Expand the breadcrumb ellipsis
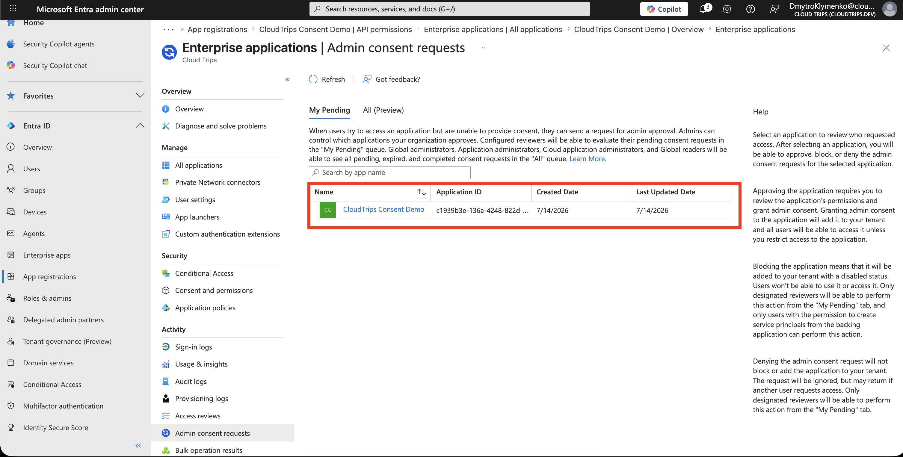The height and width of the screenshot is (457, 903). (x=169, y=29)
